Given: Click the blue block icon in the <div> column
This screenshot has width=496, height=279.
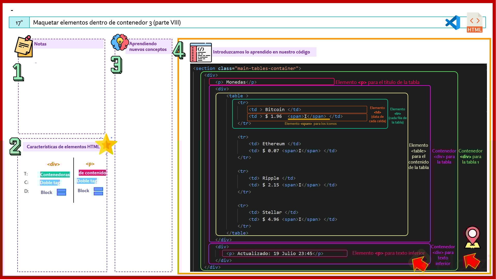Looking at the screenshot, I should click(x=61, y=192).
